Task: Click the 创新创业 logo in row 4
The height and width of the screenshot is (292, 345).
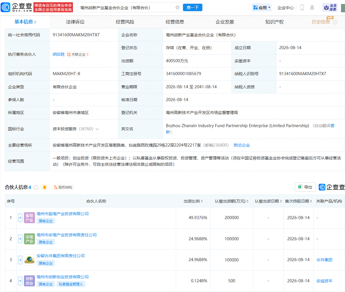Action: click(29, 281)
